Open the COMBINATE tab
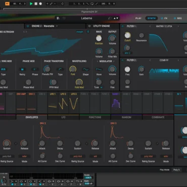The width and height of the screenshot is (187, 187). coord(158,117)
